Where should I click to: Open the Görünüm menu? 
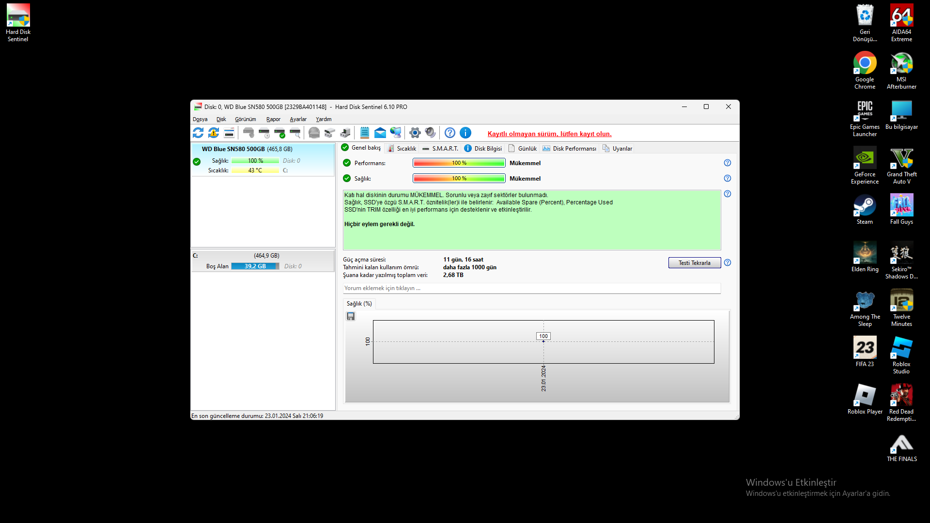[x=246, y=119]
